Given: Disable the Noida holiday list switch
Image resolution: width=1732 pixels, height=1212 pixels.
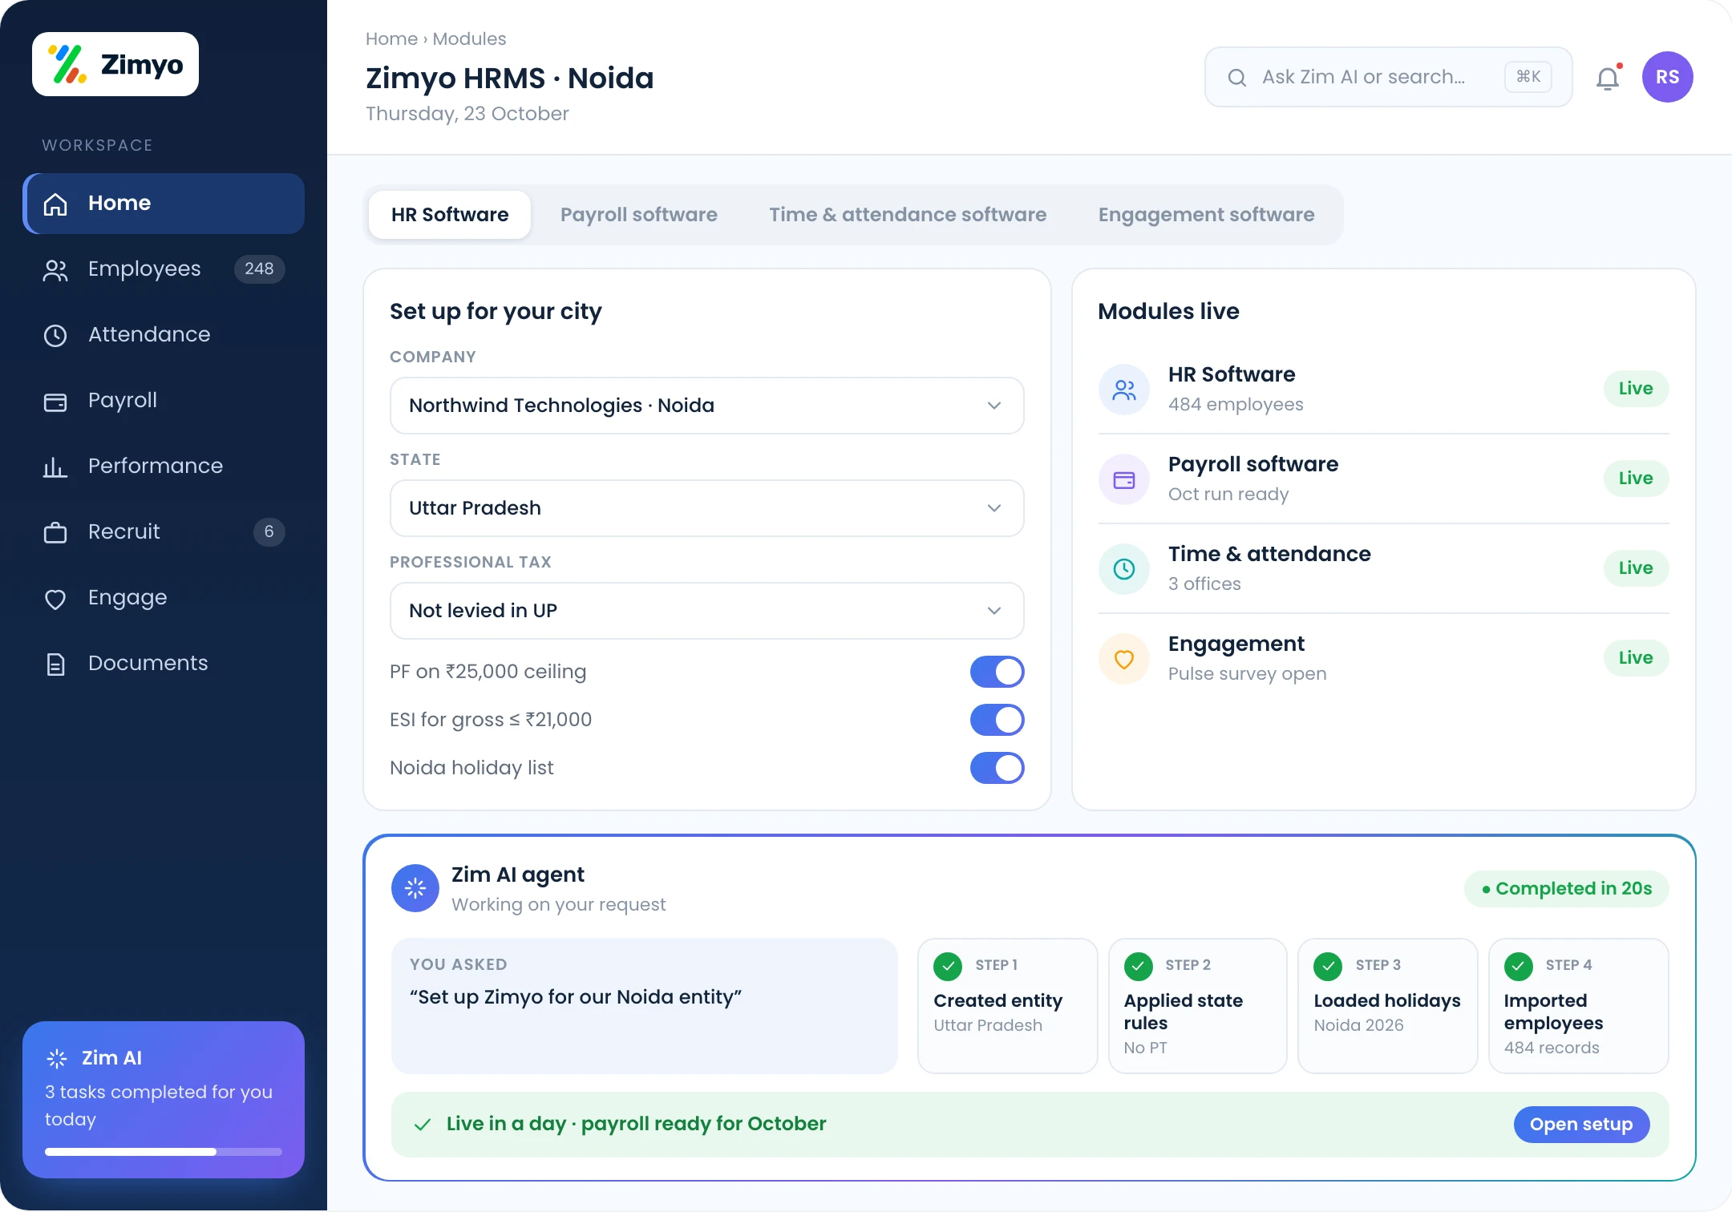Looking at the screenshot, I should 997,768.
